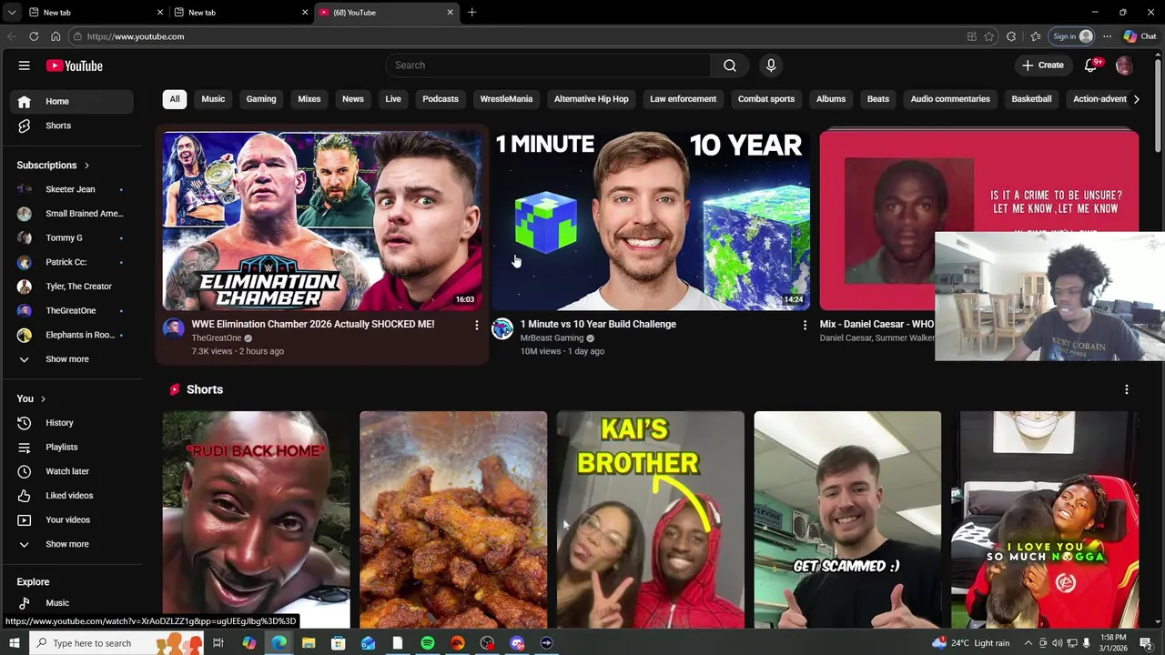
Task: Open the notifications bell
Action: point(1091,65)
